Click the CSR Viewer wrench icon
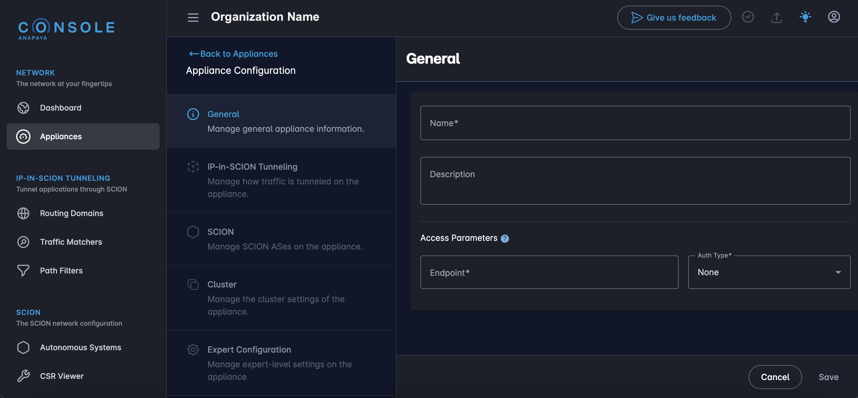 [23, 376]
